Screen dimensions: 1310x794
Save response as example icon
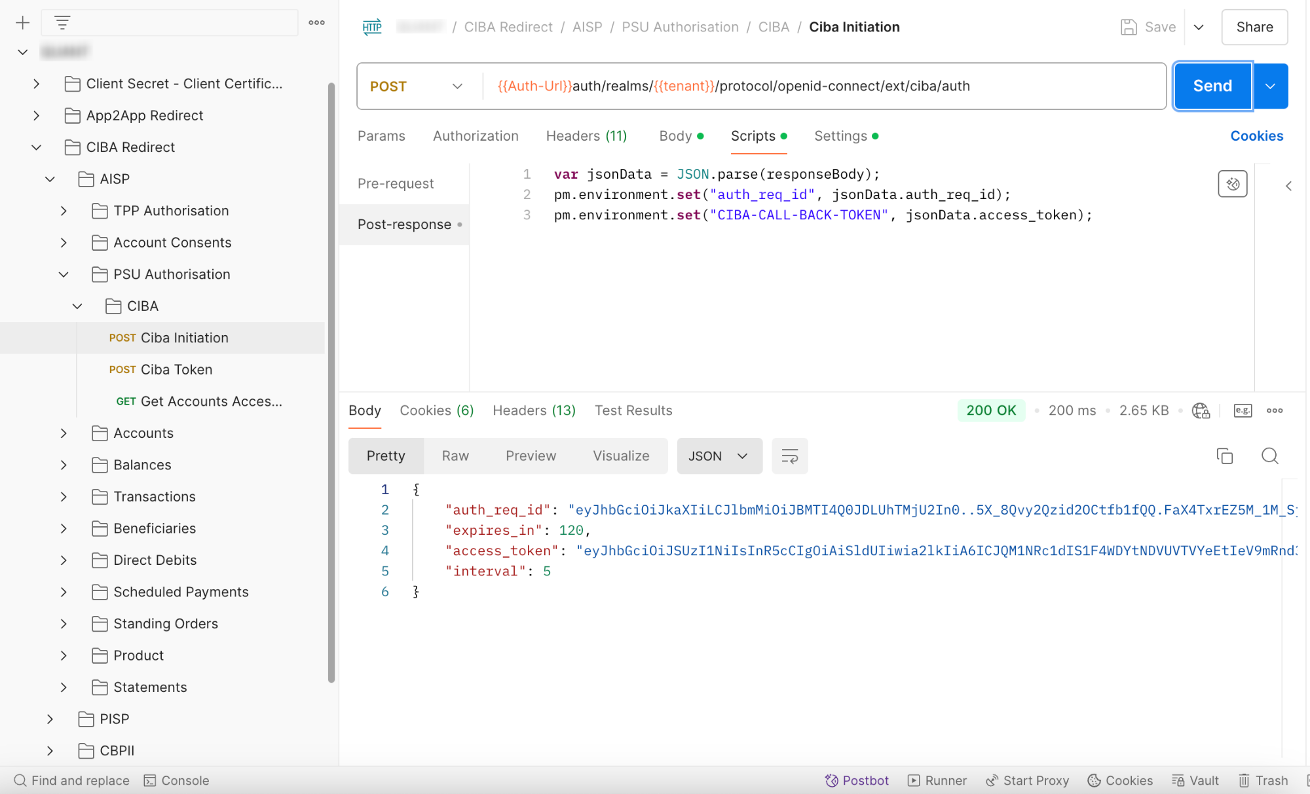1243,410
